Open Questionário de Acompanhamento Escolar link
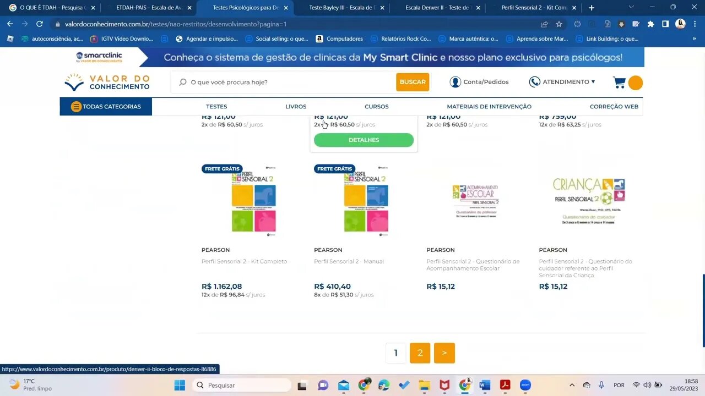This screenshot has height=396, width=705. click(x=473, y=265)
